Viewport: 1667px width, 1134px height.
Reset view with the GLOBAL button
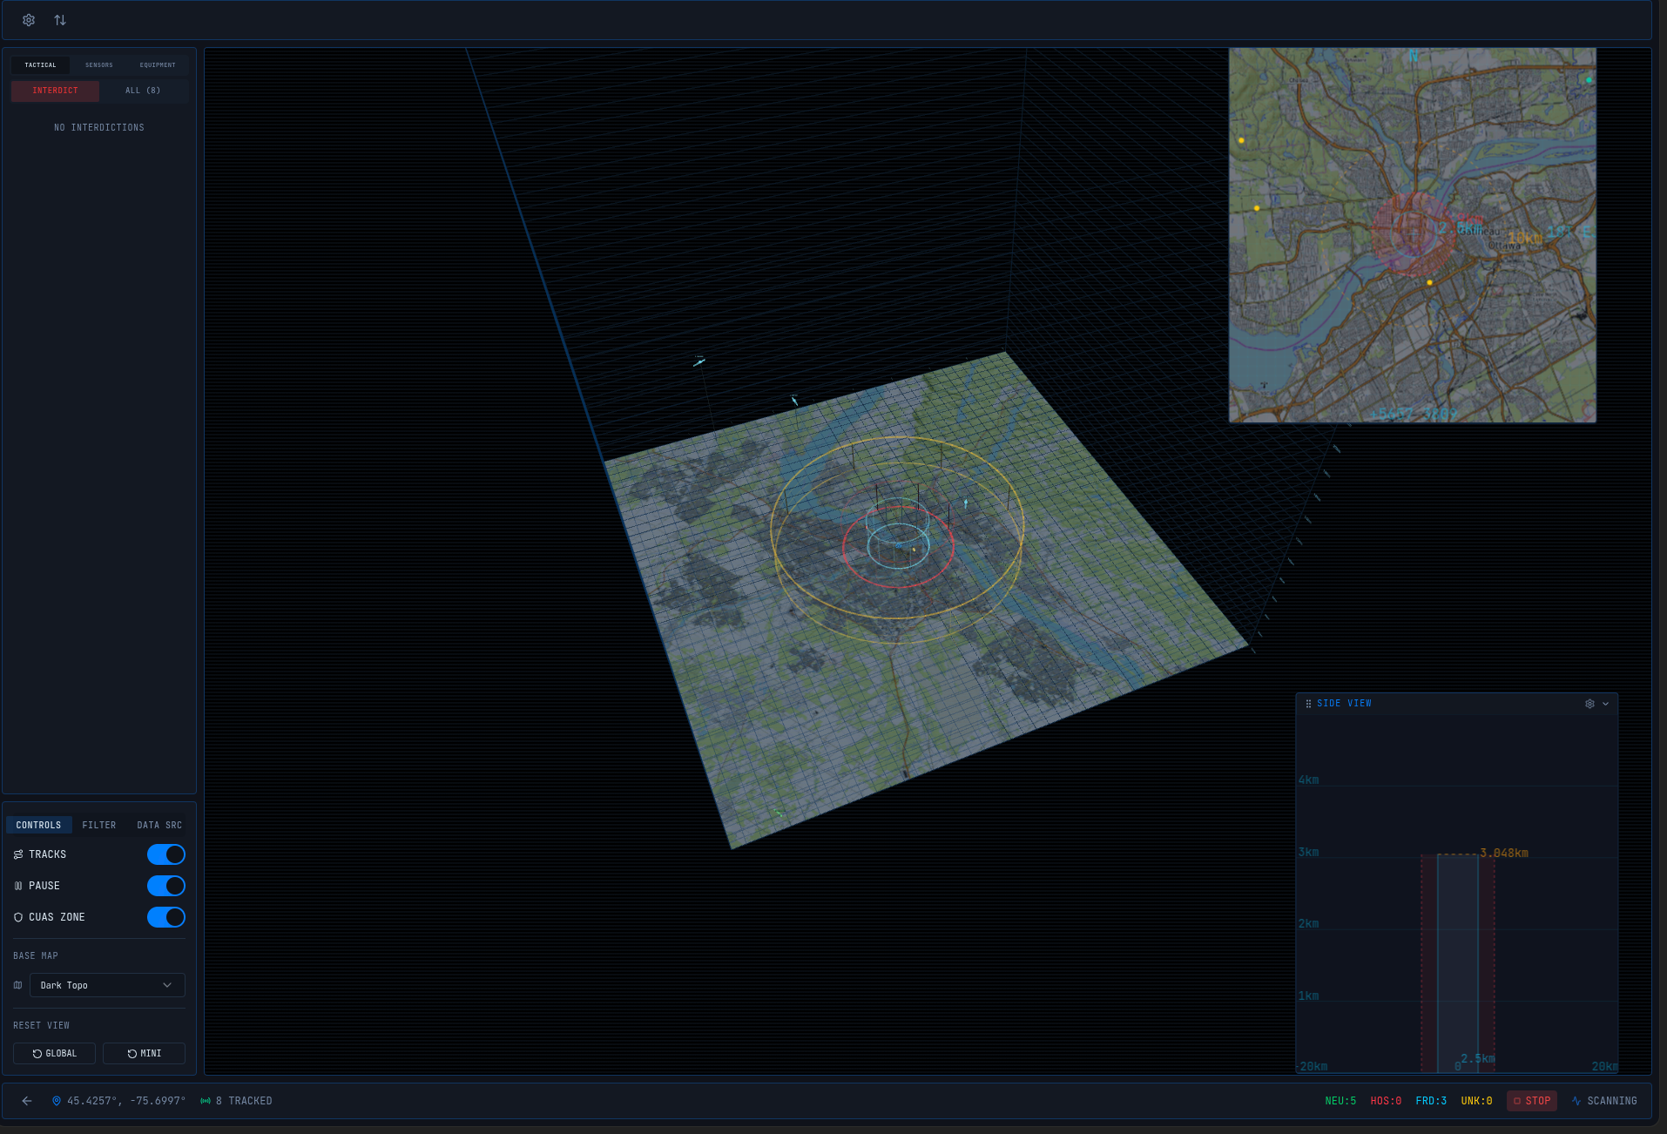(x=54, y=1054)
